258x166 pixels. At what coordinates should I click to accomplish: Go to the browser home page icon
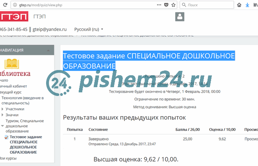(x=239, y=5)
